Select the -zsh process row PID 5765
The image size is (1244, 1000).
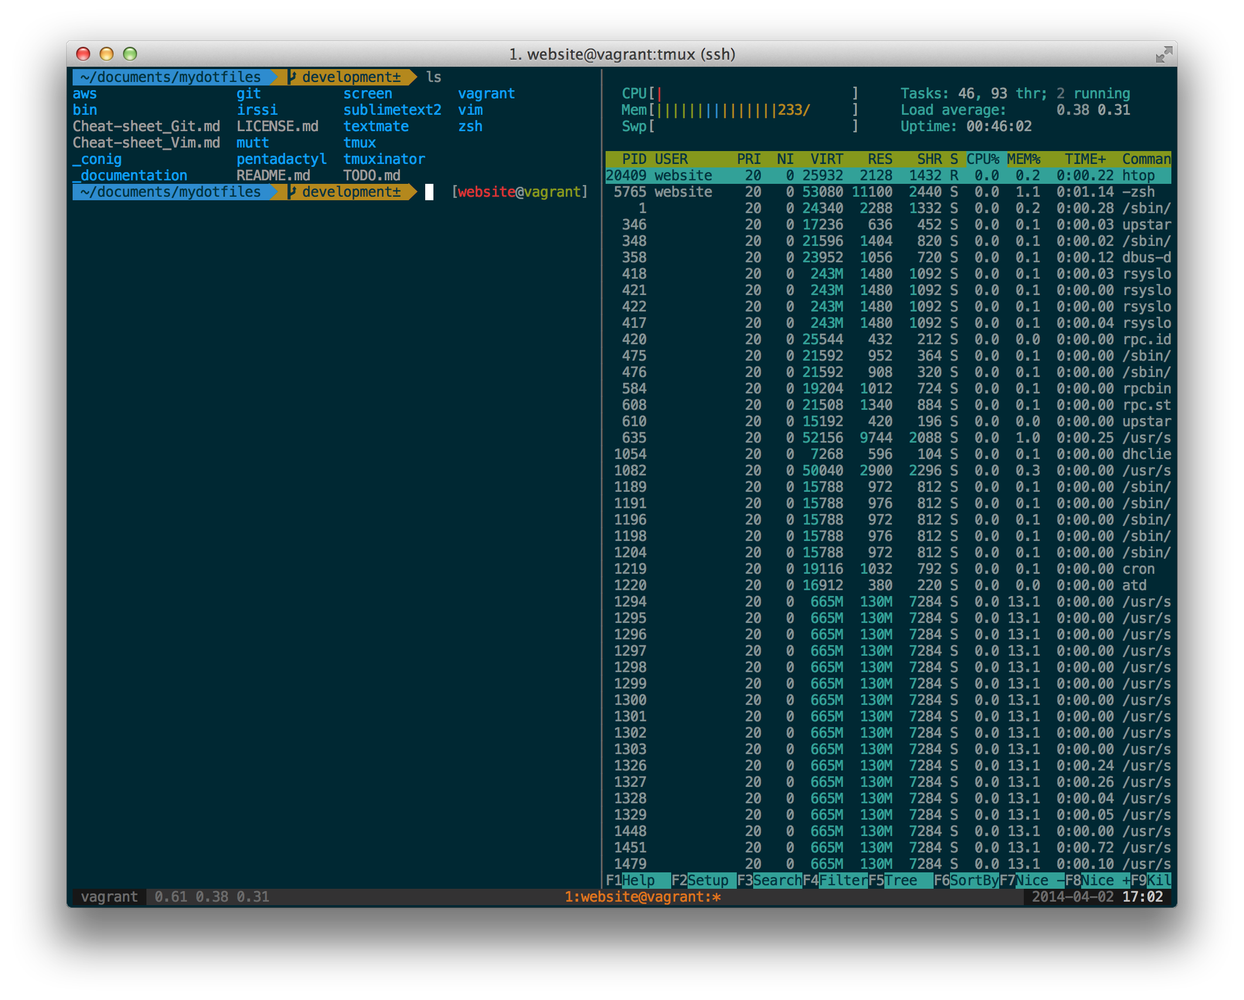coord(888,191)
